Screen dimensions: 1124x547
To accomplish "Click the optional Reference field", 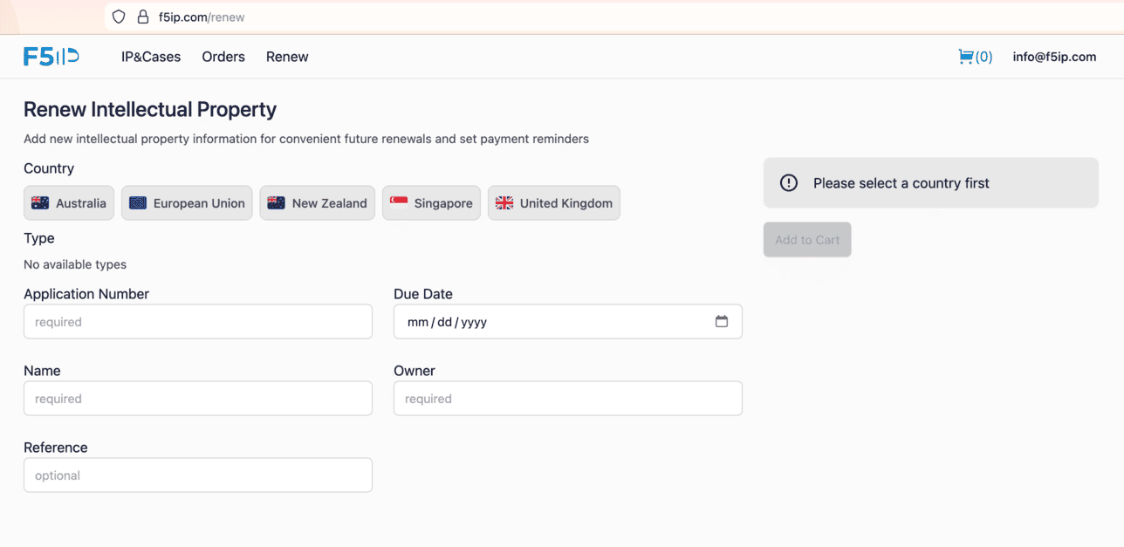I will coord(198,475).
